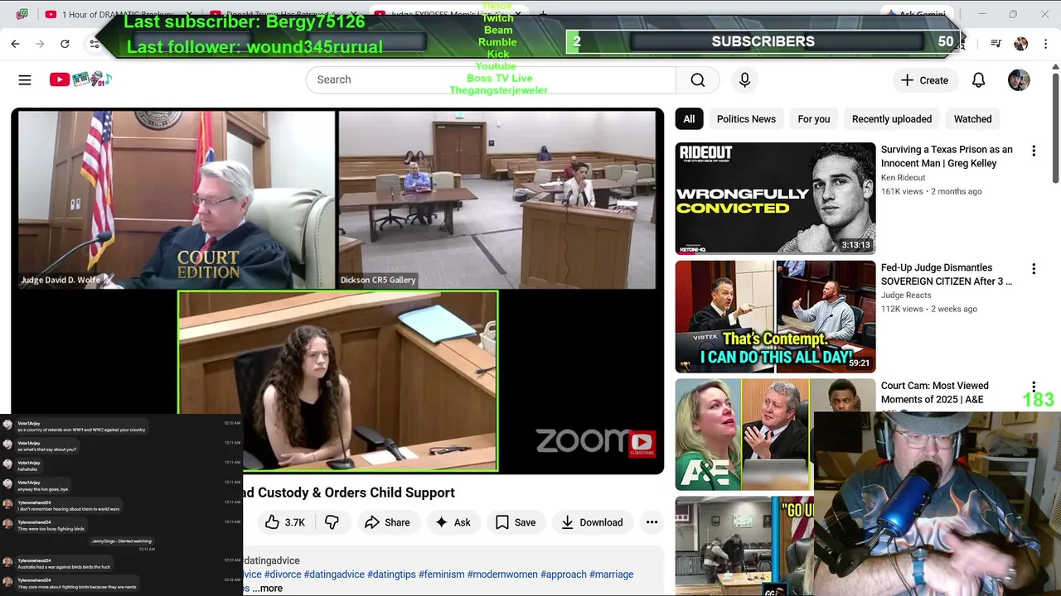Start voice search with microphone icon
This screenshot has height=596, width=1061.
[744, 79]
